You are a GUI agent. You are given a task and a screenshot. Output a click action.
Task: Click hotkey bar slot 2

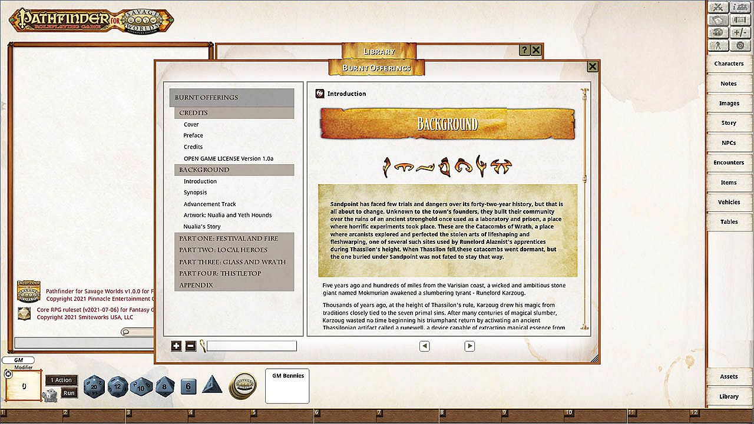(94, 416)
